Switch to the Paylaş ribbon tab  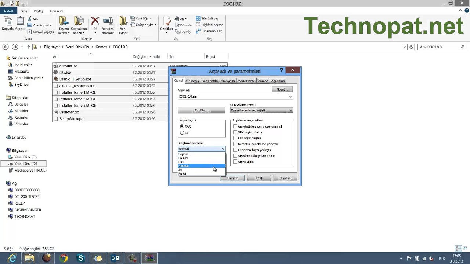(39, 11)
